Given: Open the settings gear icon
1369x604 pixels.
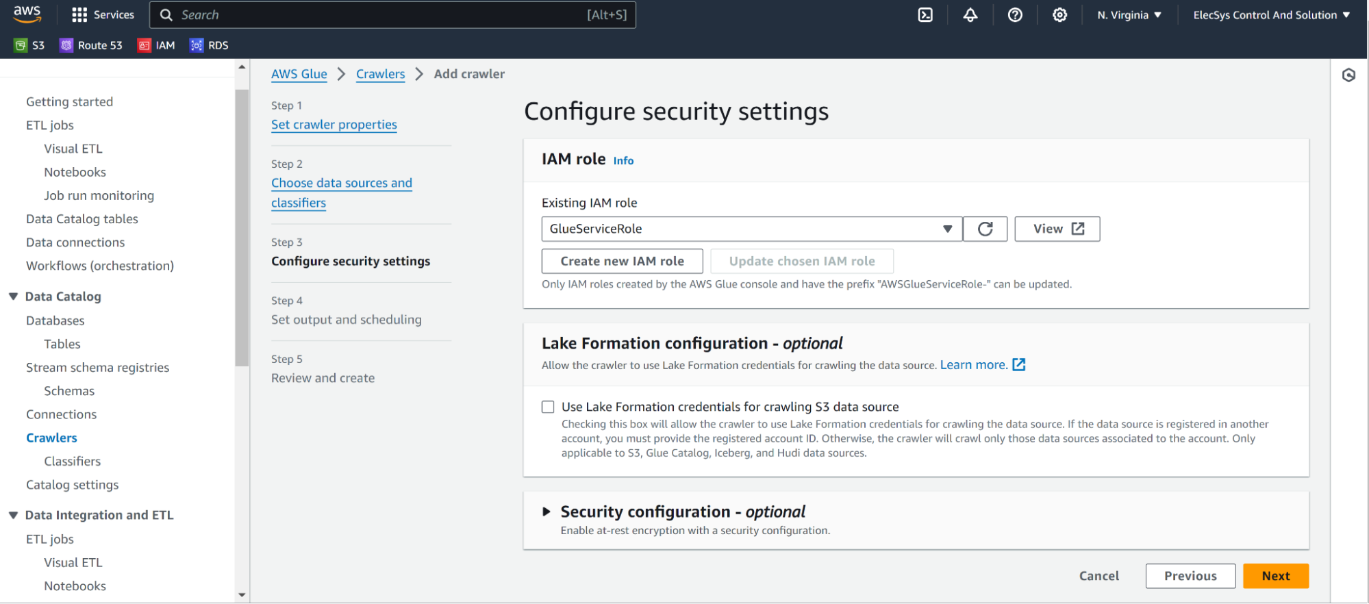Looking at the screenshot, I should click(x=1059, y=14).
